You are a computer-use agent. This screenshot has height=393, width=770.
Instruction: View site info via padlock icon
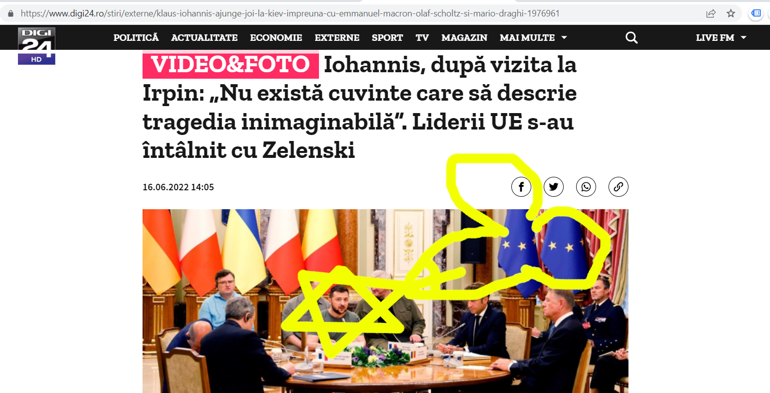(11, 13)
